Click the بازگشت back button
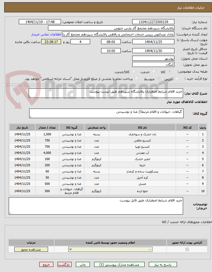Screen dimensions: 212x272 [x=64, y=264]
